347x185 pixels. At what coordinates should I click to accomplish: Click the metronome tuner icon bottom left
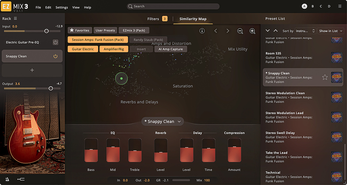click(7, 179)
